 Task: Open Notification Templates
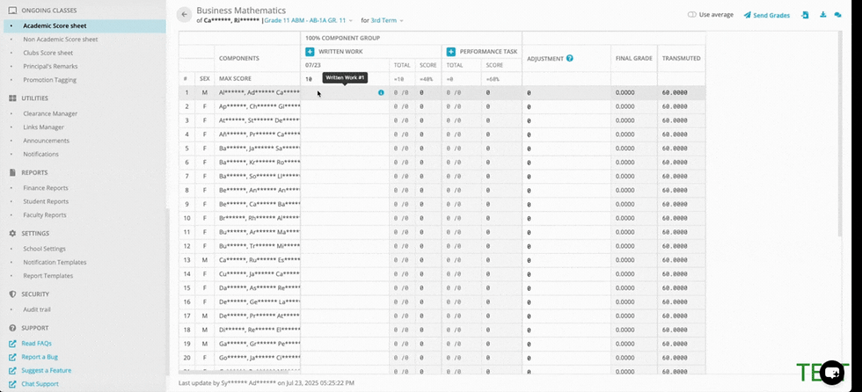pos(55,263)
